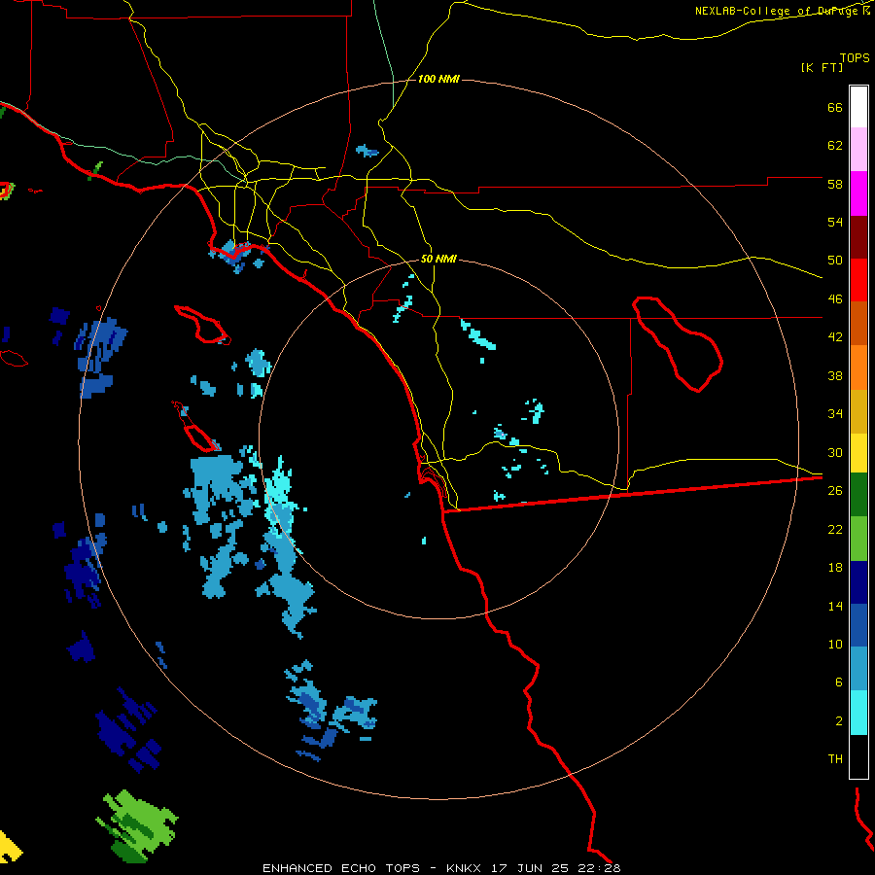Click the 46 legend value
The width and height of the screenshot is (875, 875).
[835, 299]
